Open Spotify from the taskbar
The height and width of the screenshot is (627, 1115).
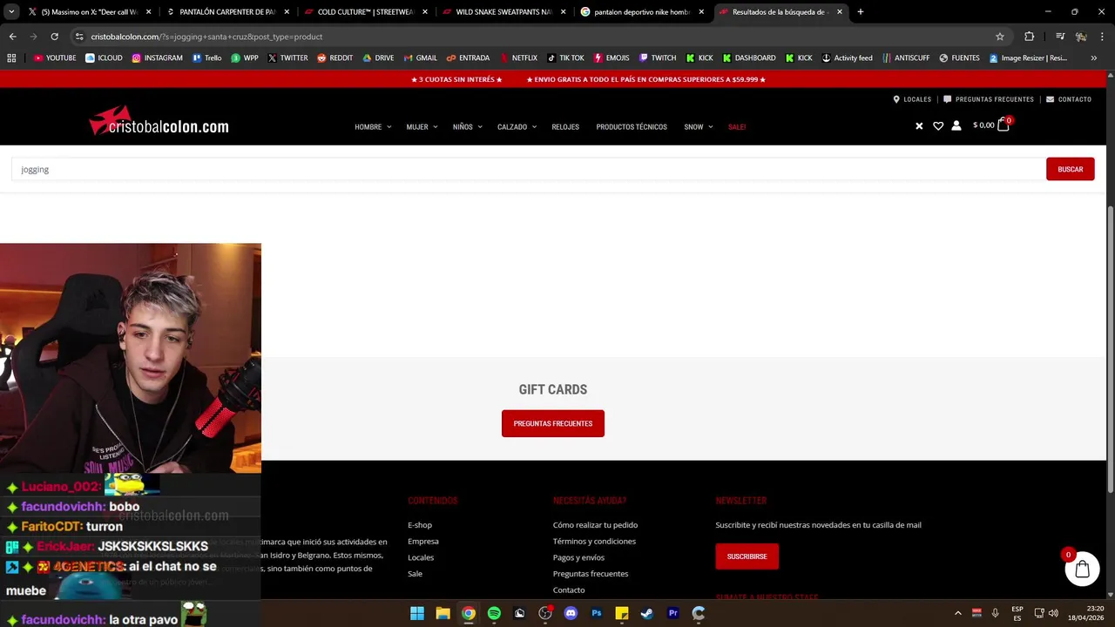tap(494, 613)
